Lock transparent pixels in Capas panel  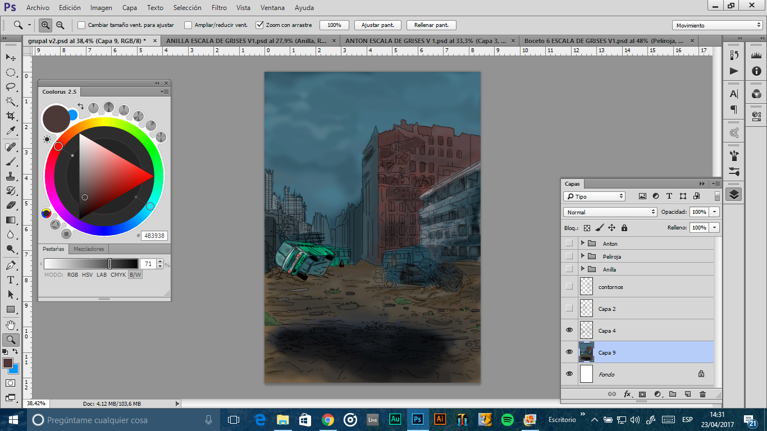point(587,228)
